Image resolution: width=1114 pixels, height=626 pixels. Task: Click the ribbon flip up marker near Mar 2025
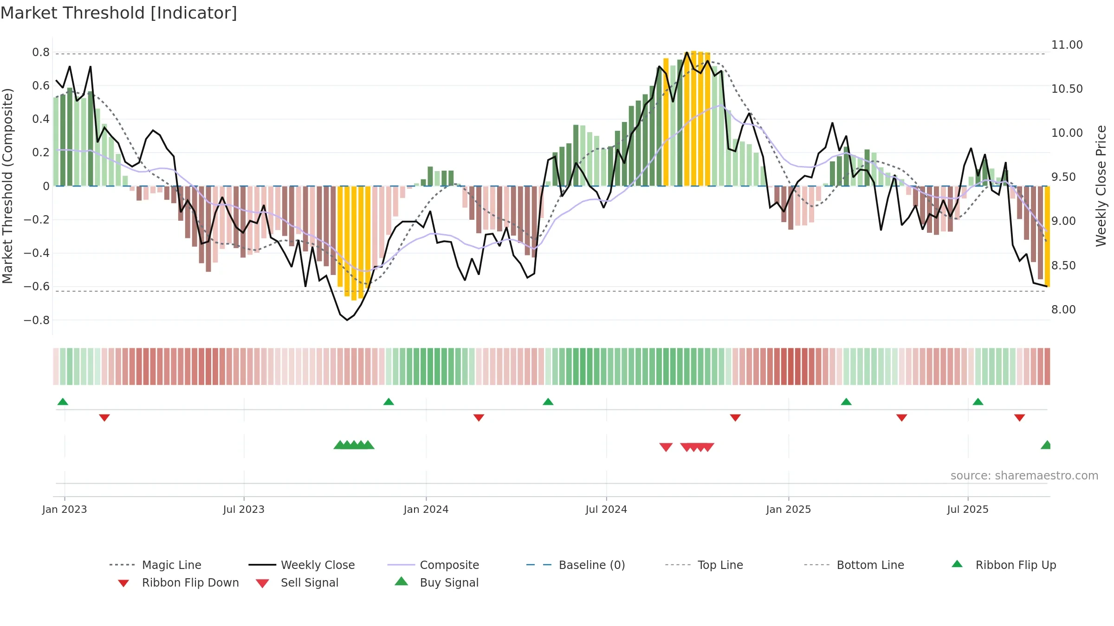846,402
